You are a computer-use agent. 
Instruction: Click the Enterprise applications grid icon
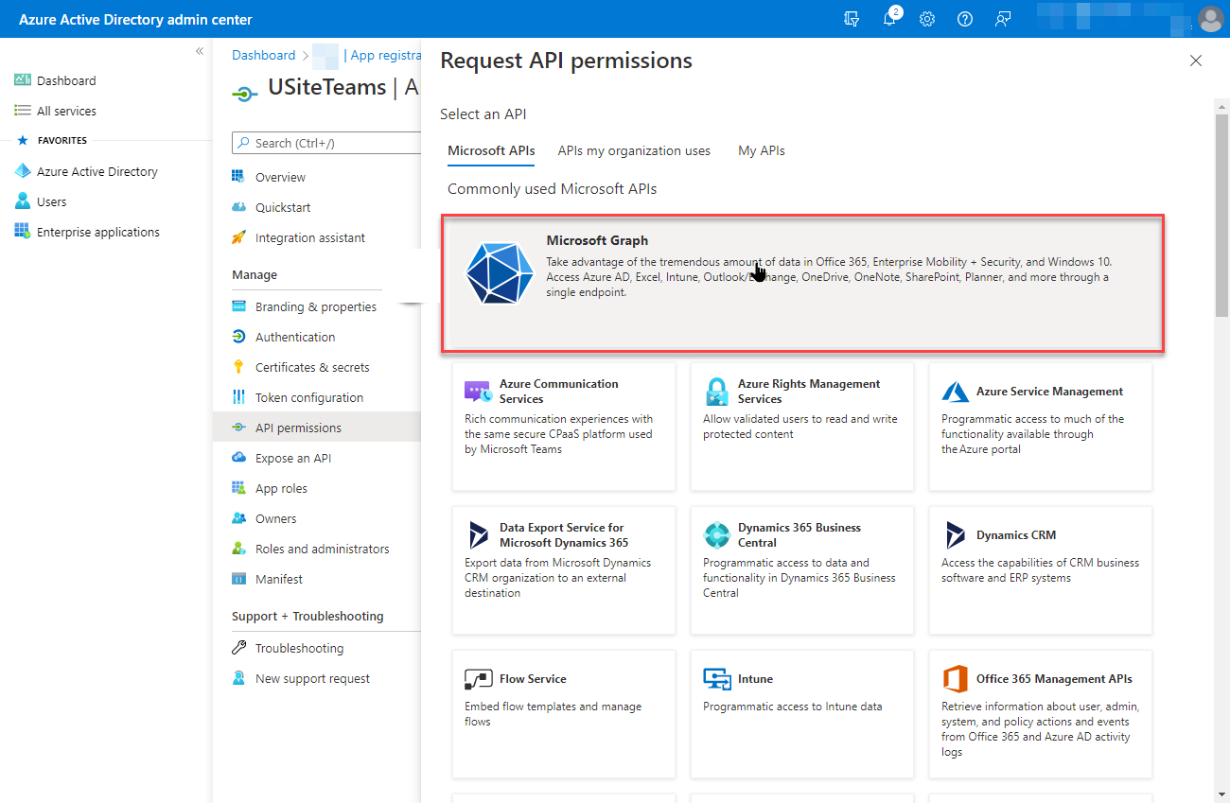click(23, 232)
